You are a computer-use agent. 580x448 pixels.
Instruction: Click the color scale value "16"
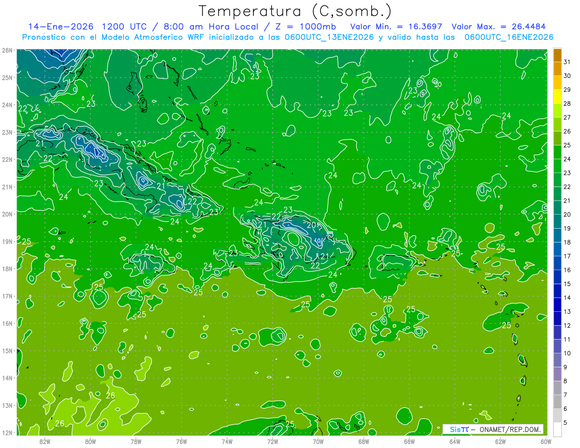(567, 270)
